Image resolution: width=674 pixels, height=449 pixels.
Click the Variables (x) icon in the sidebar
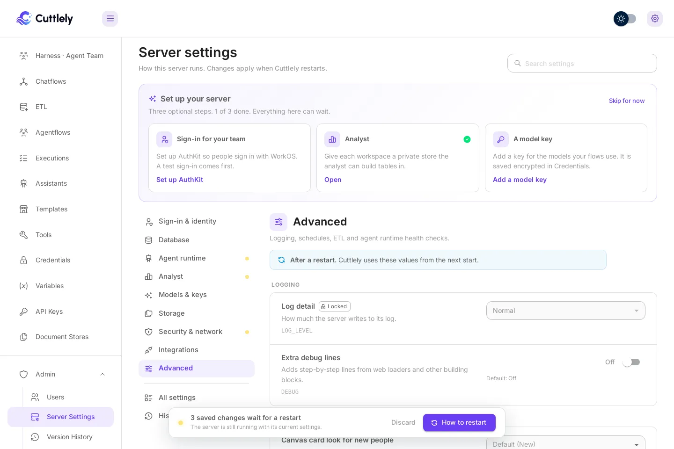(23, 286)
